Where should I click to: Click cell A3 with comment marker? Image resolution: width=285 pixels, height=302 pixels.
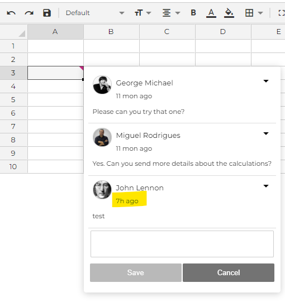[x=55, y=73]
